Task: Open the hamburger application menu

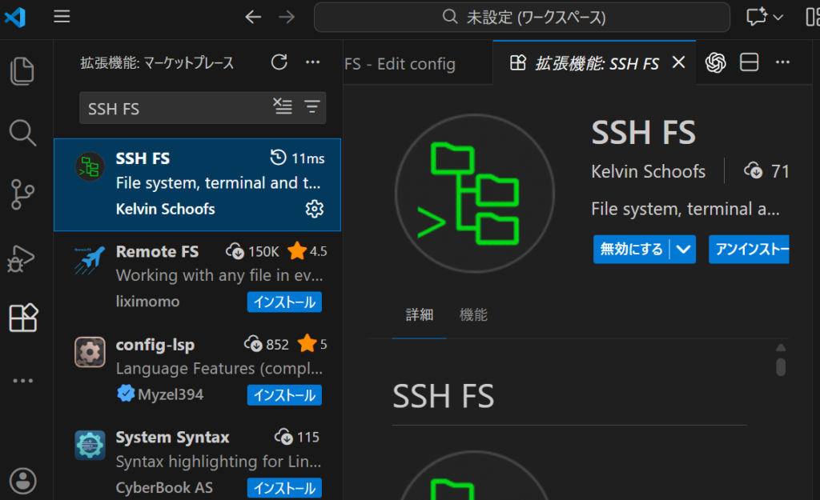Action: [62, 17]
